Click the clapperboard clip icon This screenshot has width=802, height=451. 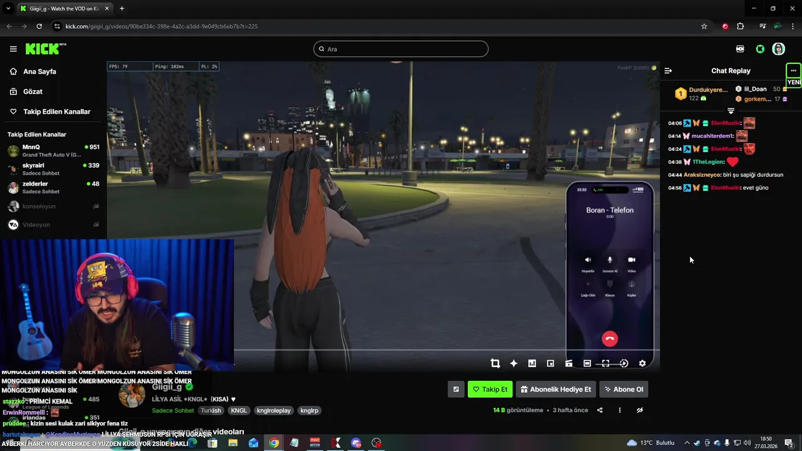tap(569, 363)
